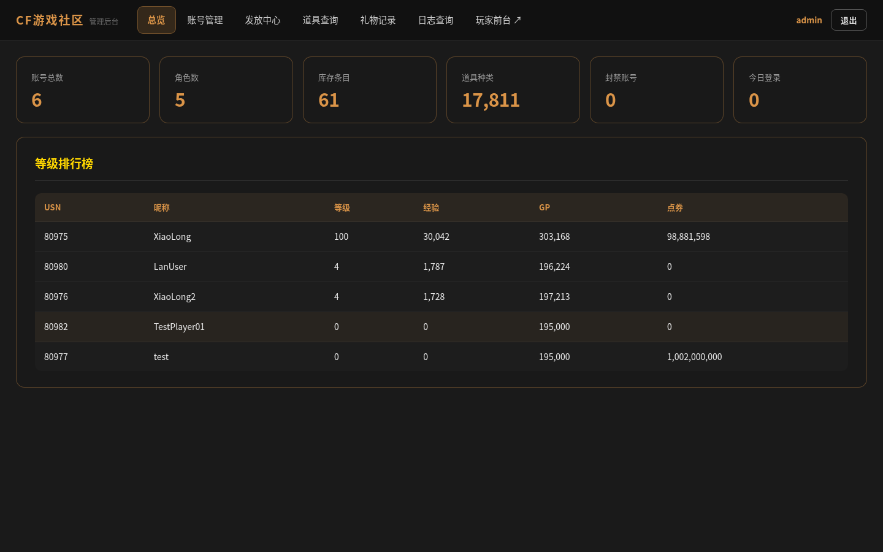Click the 等级排行榜 heading
883x552 pixels.
click(64, 164)
